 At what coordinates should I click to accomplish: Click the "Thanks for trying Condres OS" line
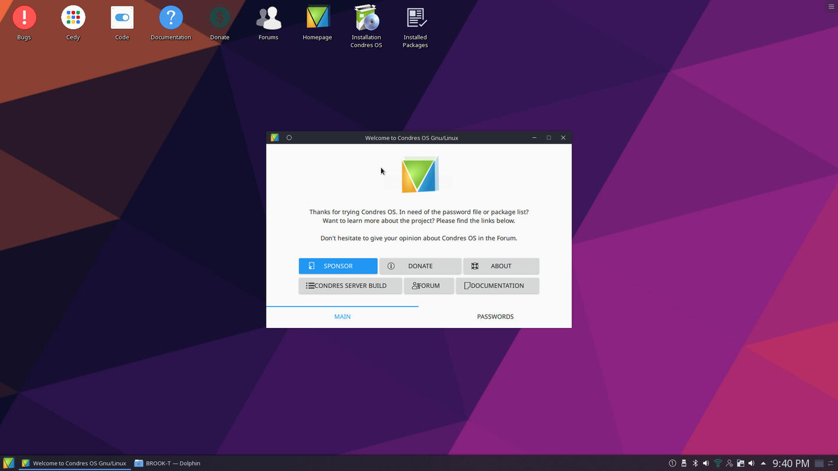[419, 212]
